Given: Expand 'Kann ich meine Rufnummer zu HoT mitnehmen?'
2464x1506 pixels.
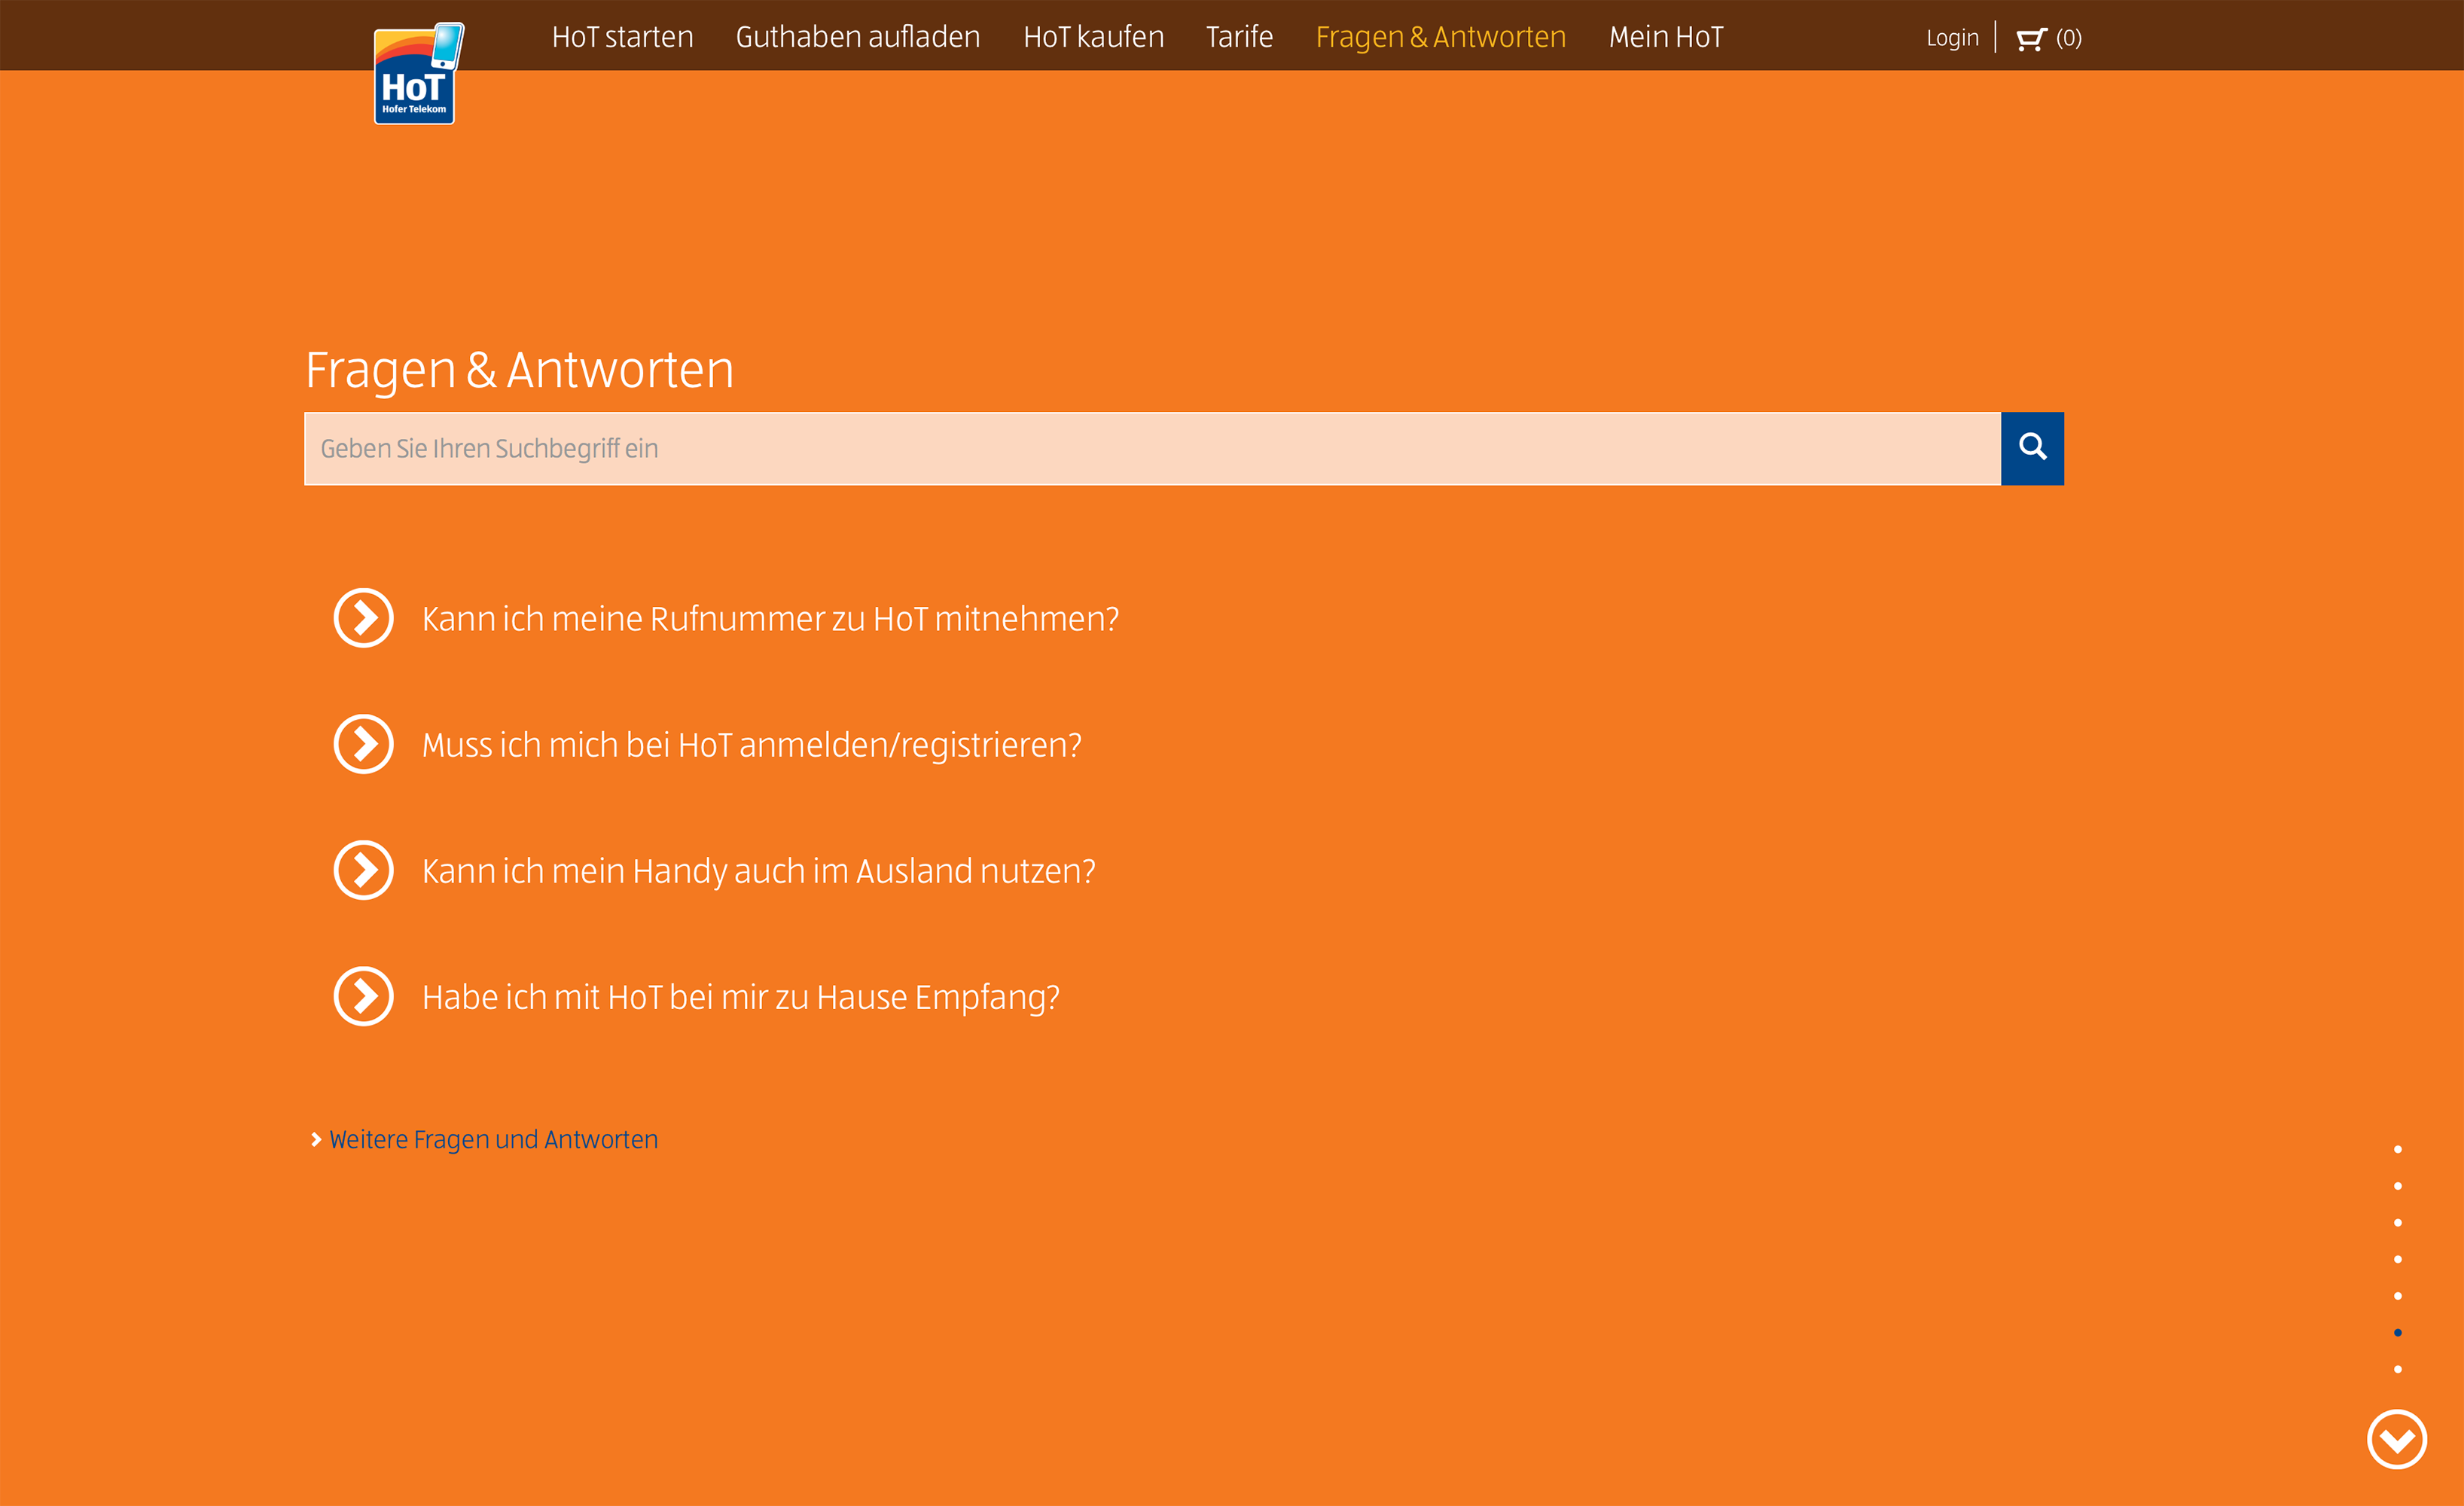Looking at the screenshot, I should point(770,619).
